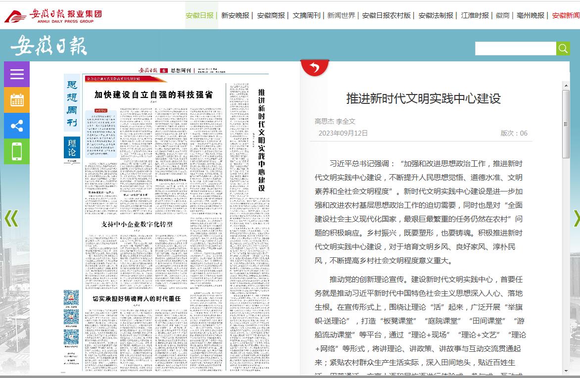Navigate to 安徽法制报
The width and height of the screenshot is (580, 378).
click(435, 15)
